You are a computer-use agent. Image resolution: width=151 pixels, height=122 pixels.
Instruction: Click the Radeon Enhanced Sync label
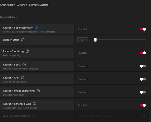17,104
